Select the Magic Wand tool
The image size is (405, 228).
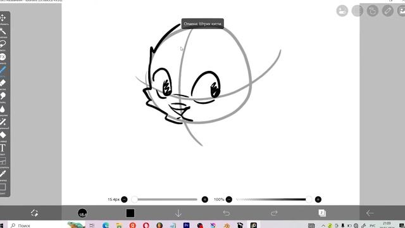(x=3, y=32)
